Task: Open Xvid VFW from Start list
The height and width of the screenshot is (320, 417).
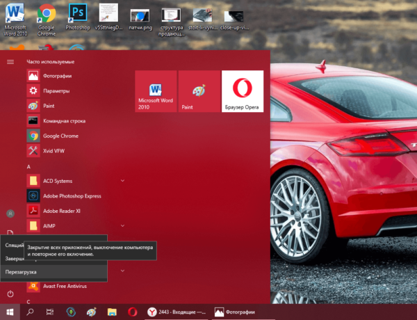Action: pyautogui.click(x=76, y=151)
